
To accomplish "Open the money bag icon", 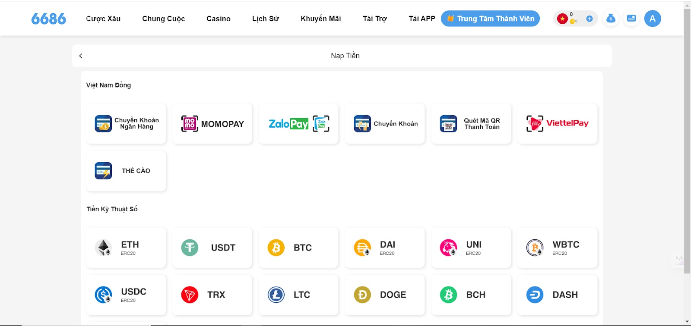I will click(611, 19).
